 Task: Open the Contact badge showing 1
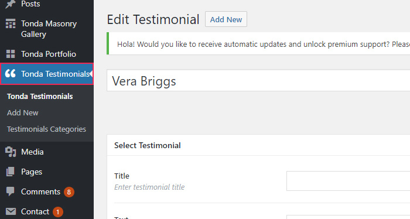[x=58, y=212]
